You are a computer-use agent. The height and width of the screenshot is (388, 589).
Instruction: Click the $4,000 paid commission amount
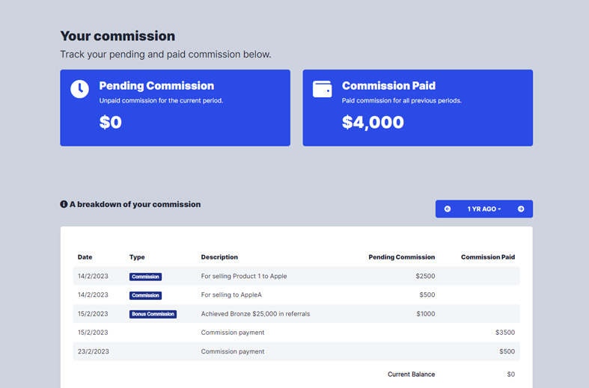(373, 123)
